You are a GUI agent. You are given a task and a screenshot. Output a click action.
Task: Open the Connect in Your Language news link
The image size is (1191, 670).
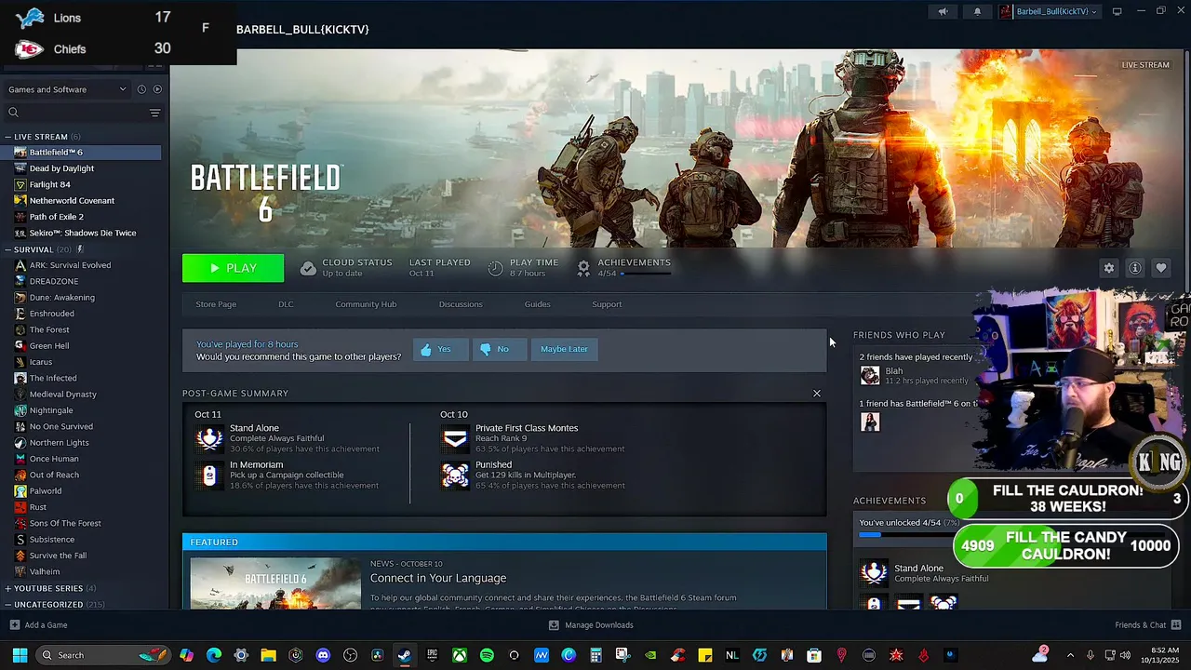438,578
